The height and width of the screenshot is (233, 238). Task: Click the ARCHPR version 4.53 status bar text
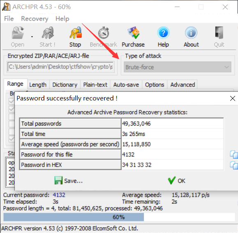point(69,228)
